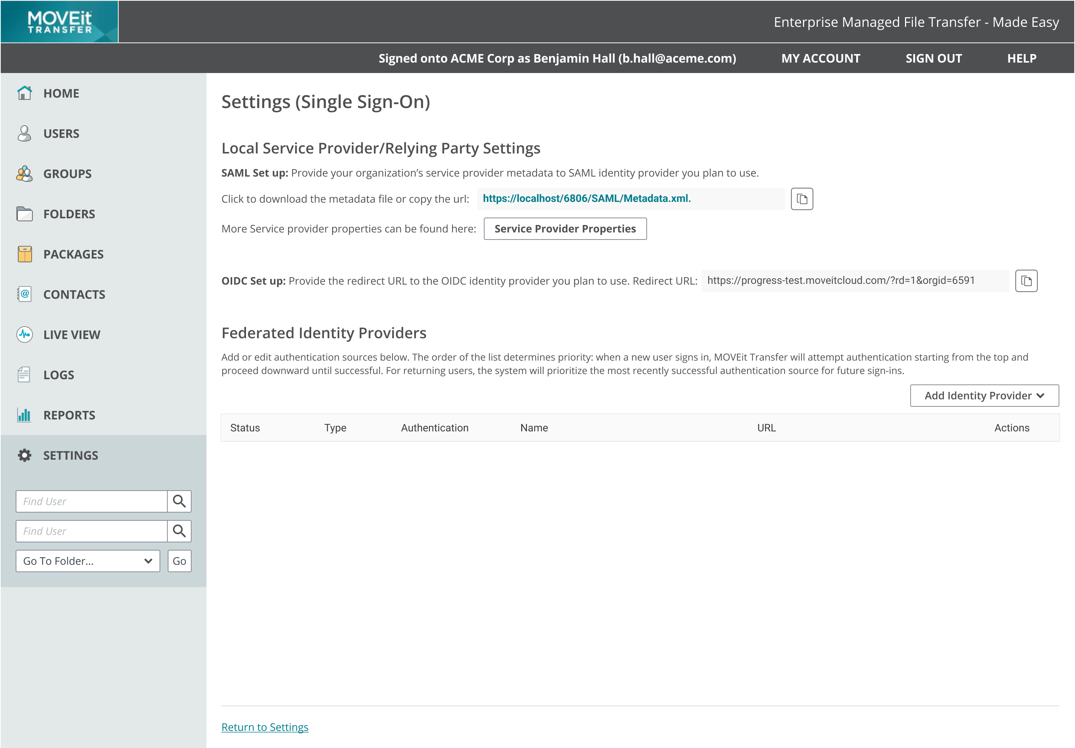Click the Groups people icon

coord(24,174)
